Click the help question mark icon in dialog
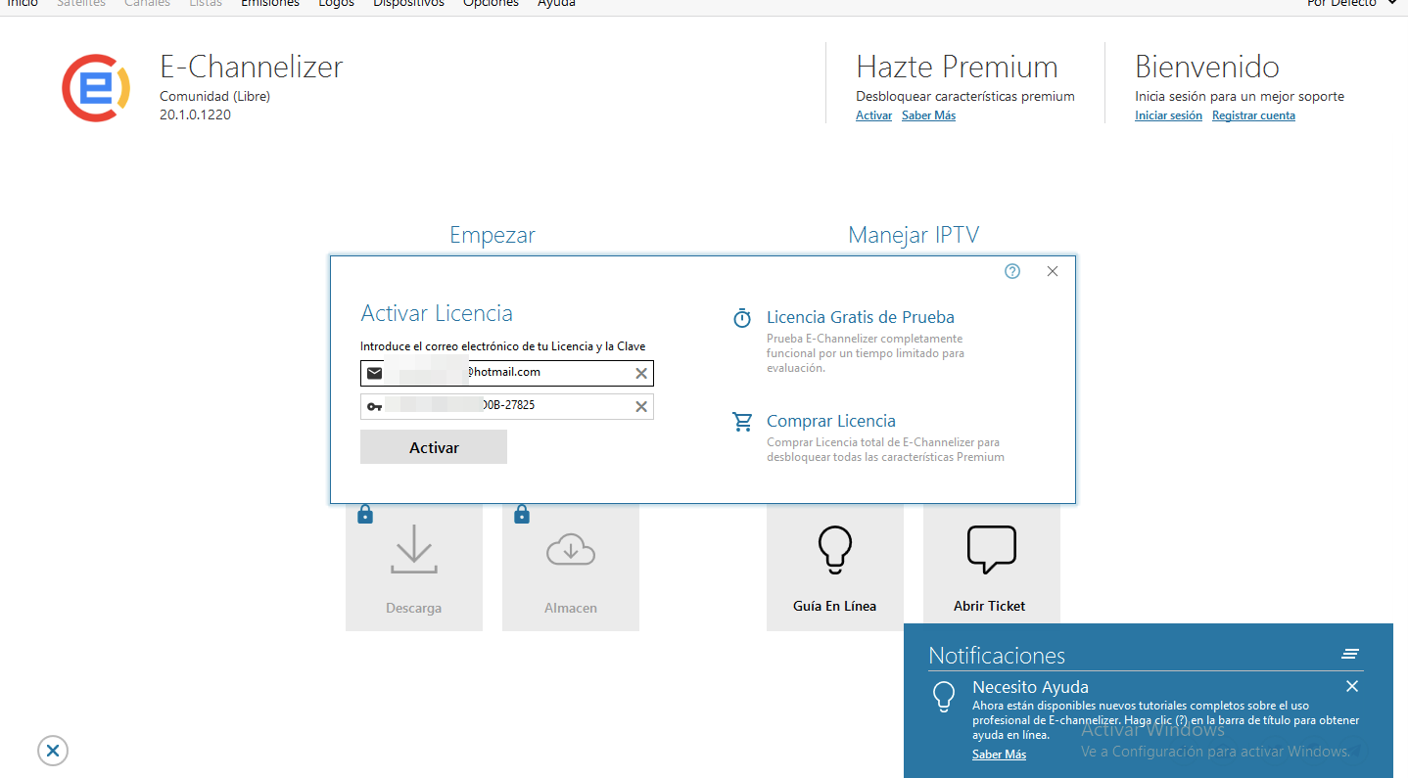The height and width of the screenshot is (778, 1408). [1012, 271]
